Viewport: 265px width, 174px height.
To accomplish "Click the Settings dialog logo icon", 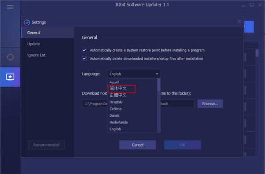I will 27,22.
